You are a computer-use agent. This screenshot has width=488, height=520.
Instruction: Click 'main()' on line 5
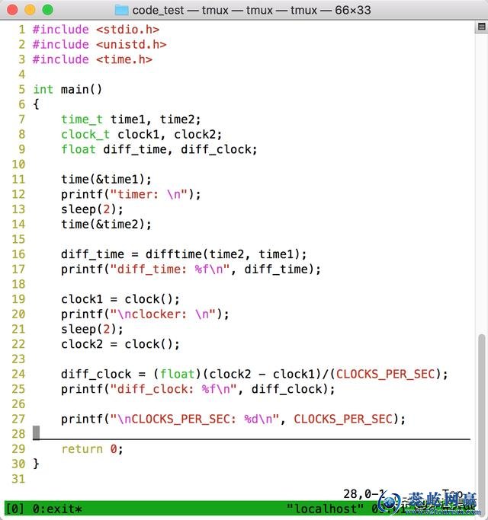point(82,90)
